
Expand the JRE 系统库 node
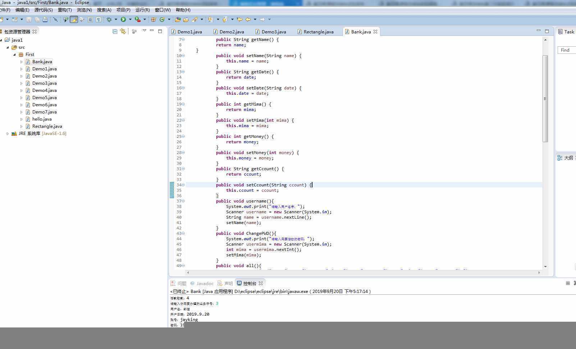click(8, 134)
